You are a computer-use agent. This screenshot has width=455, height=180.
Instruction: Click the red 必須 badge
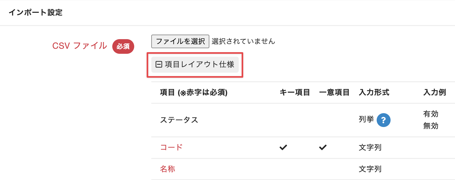pos(123,46)
